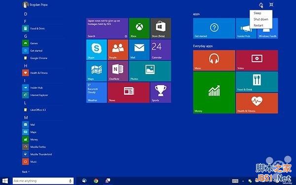Screen dimensions: 296x185
Task: Open the green Money tile
Action: (214, 93)
